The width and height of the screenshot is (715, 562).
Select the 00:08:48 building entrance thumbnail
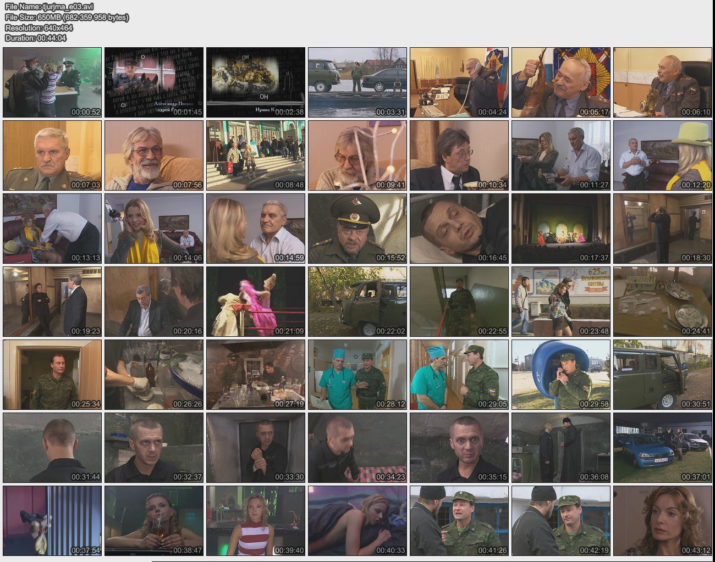pyautogui.click(x=256, y=155)
